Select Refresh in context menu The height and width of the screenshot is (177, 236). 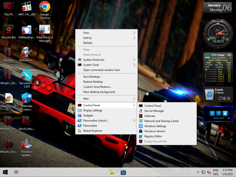(x=106, y=43)
